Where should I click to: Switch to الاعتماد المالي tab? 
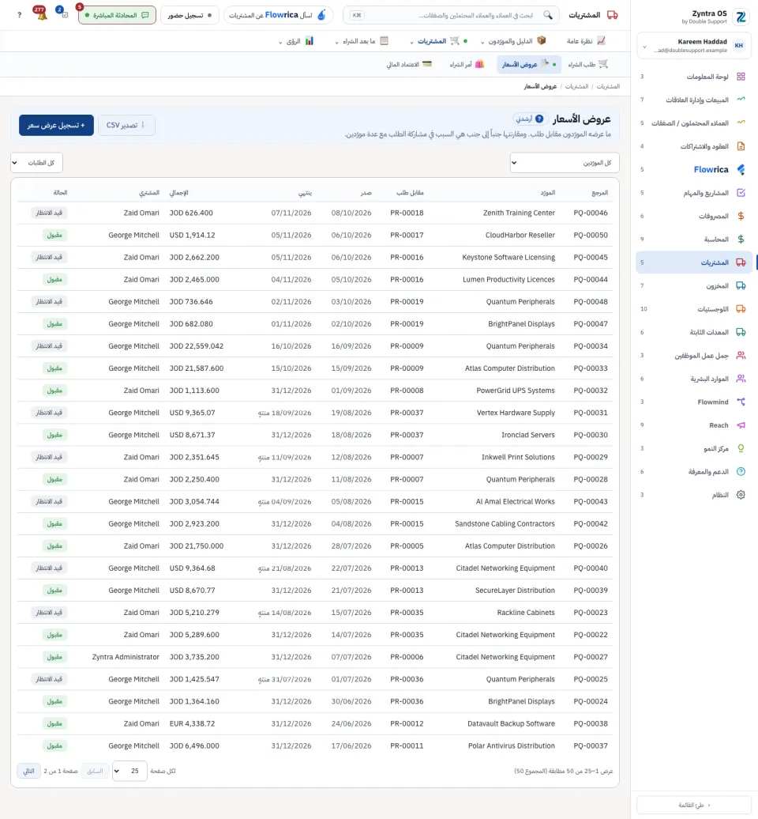tap(409, 64)
